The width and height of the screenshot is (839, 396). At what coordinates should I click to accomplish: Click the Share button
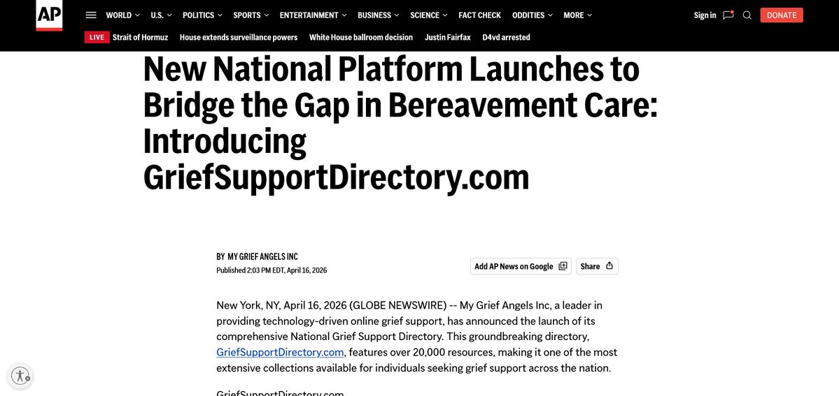[597, 266]
